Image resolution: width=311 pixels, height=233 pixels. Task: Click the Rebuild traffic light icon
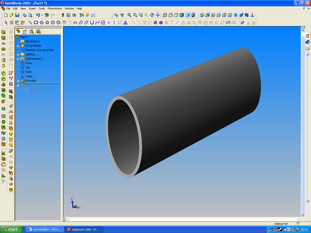pos(63,15)
